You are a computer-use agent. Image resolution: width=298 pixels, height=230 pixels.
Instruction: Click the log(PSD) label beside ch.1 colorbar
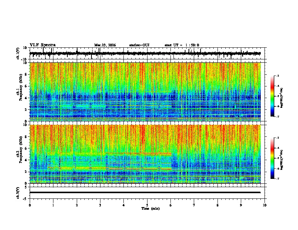click(x=282, y=98)
